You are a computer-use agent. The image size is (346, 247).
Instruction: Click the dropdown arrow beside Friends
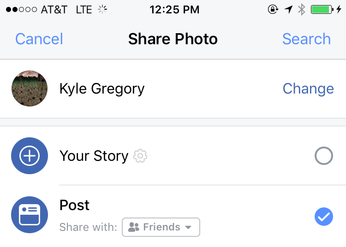pyautogui.click(x=188, y=228)
